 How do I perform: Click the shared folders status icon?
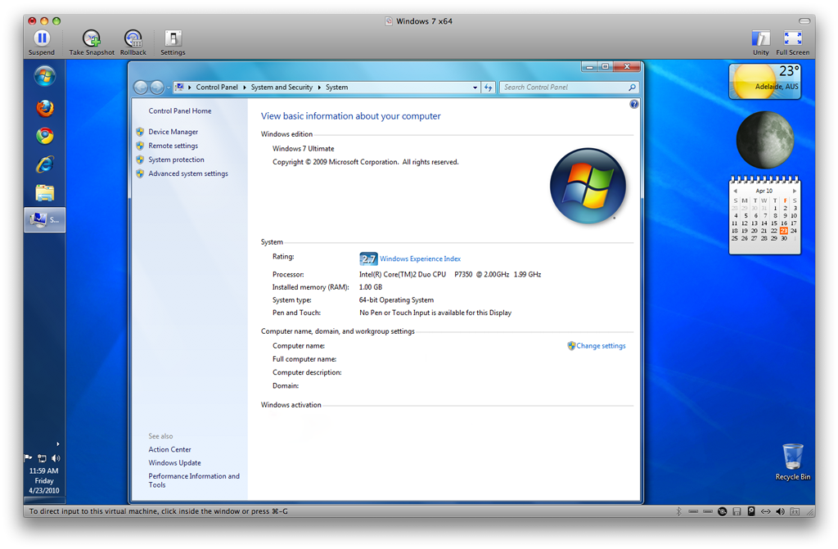795,511
